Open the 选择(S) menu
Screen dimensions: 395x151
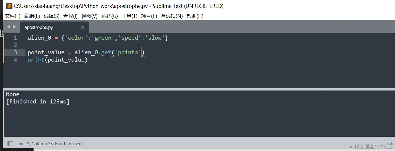click(51, 16)
